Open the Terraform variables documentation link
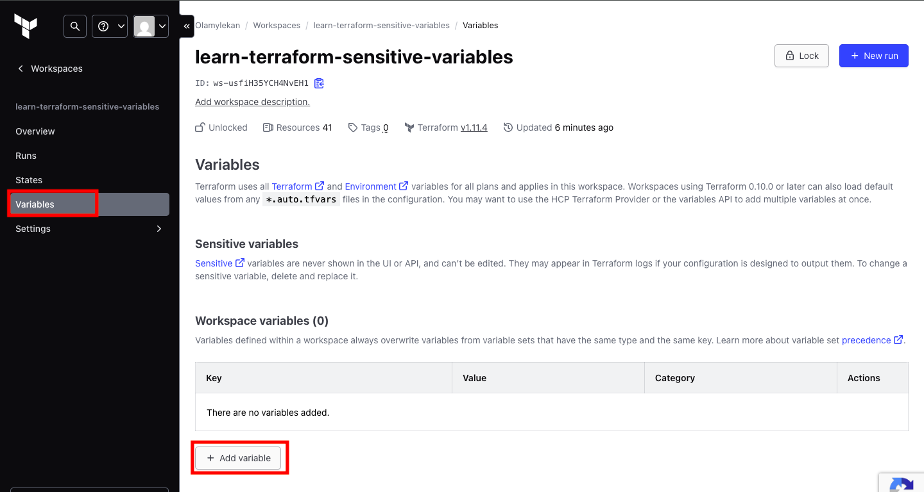This screenshot has width=924, height=492. [x=298, y=186]
